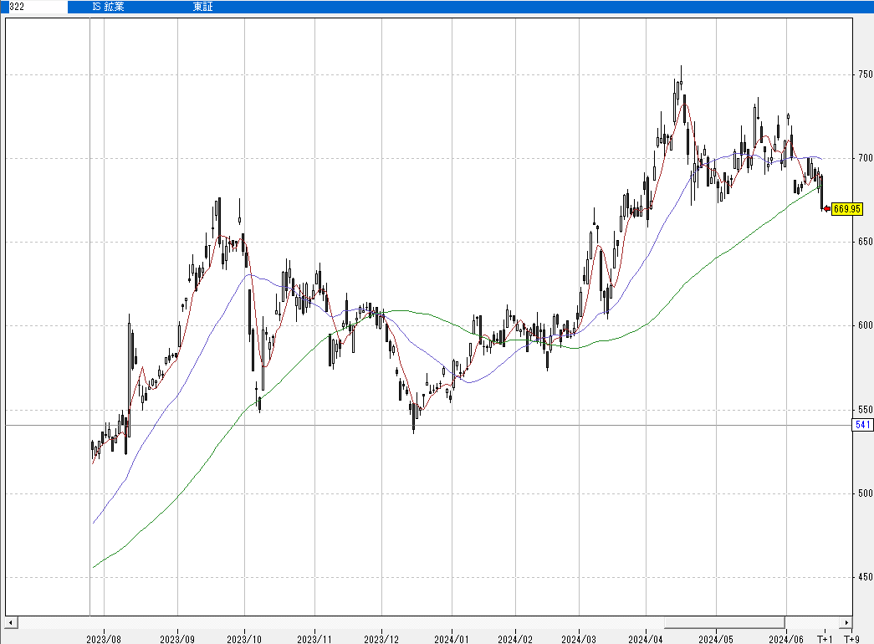Image resolution: width=874 pixels, height=644 pixels.
Task: Click the 650 price axis label
Action: [x=866, y=242]
